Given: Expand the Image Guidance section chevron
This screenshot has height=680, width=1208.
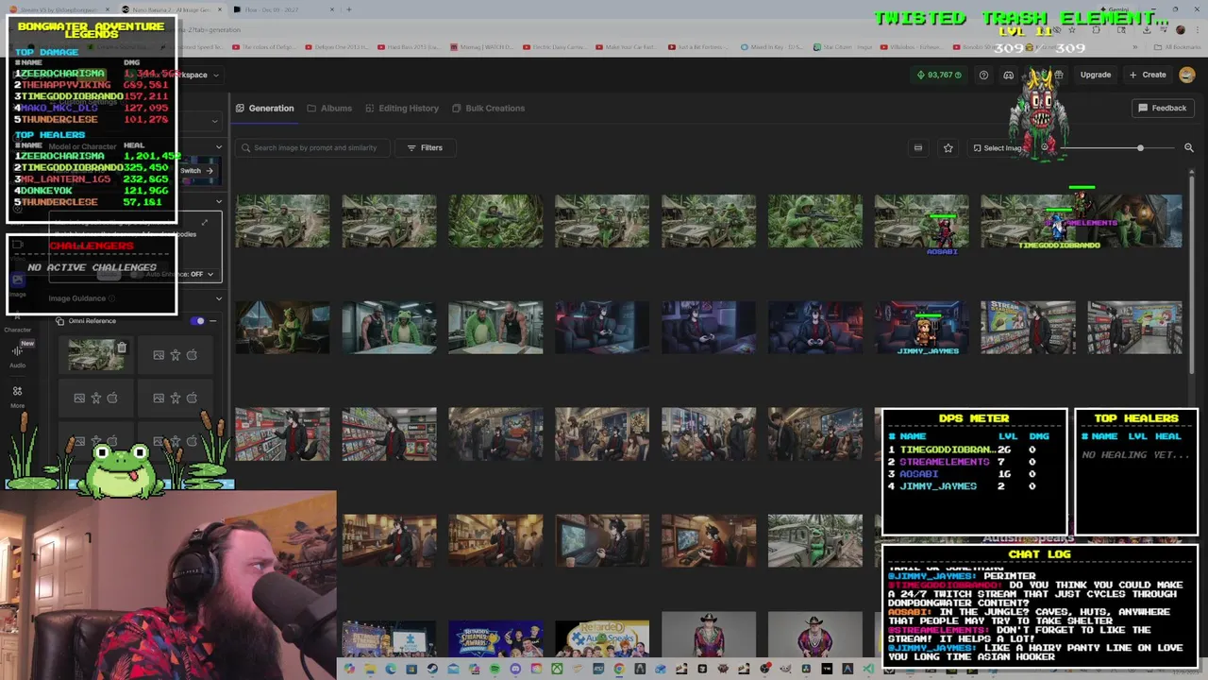Looking at the screenshot, I should 219,298.
